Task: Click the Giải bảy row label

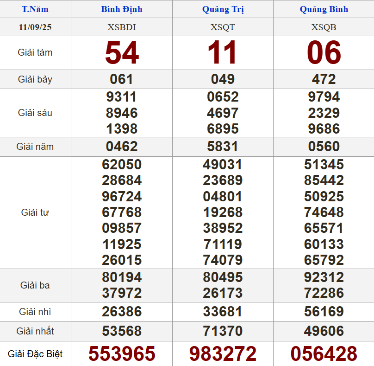Action: pos(35,79)
